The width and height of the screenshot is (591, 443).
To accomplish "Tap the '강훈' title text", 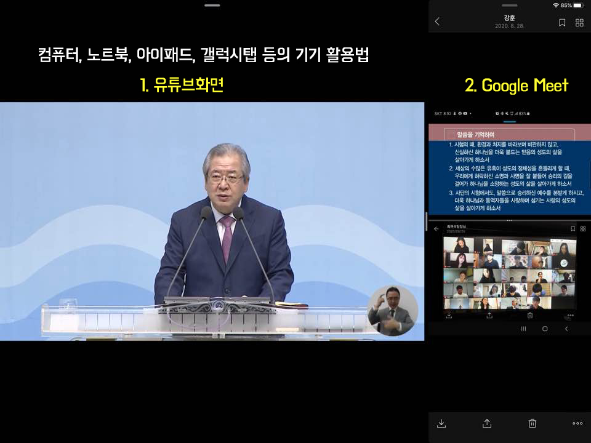I will (510, 17).
